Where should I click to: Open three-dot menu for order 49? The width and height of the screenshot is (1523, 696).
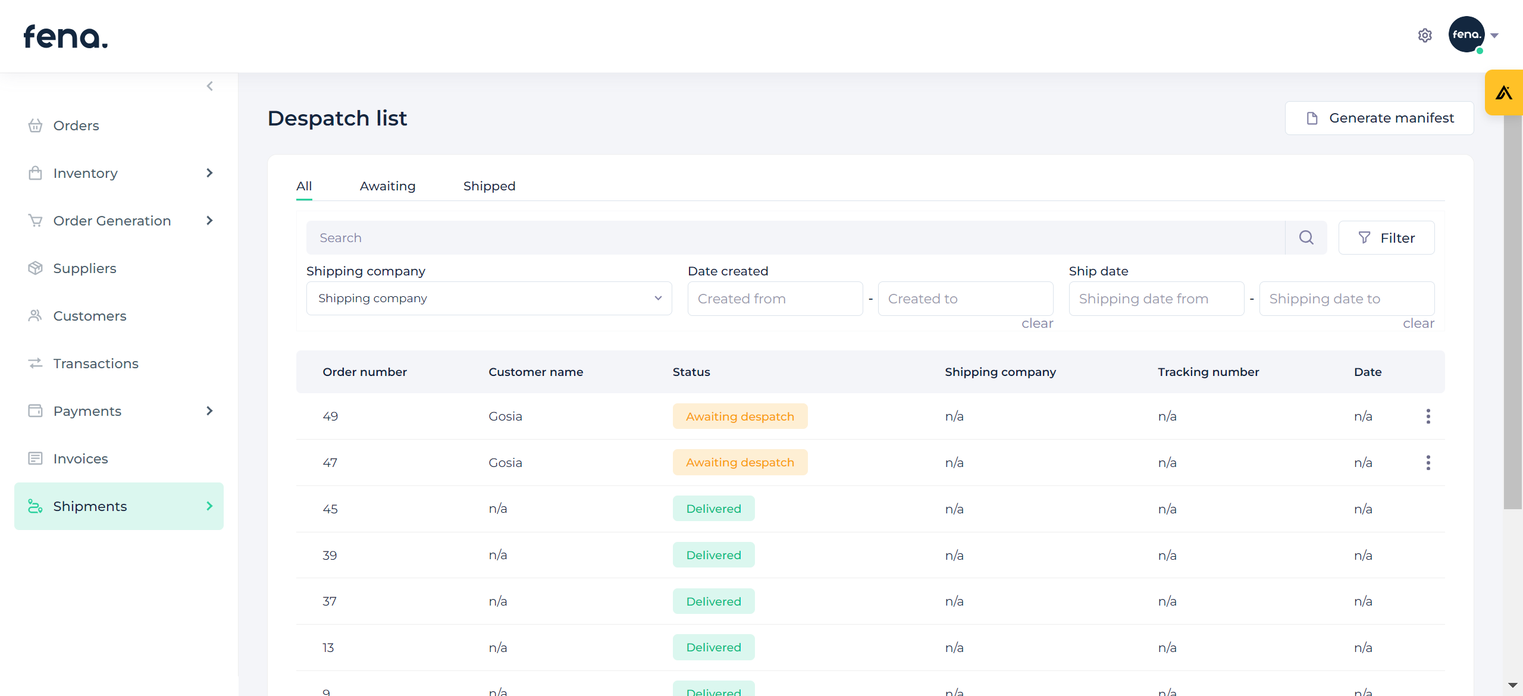[1428, 416]
